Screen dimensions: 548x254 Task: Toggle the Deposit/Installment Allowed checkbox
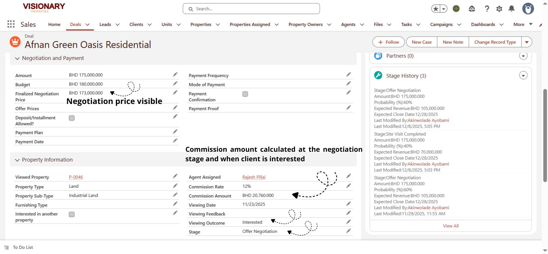[x=72, y=118]
